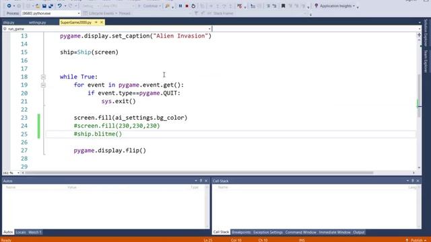Open the Command Window tab

pos(301,233)
